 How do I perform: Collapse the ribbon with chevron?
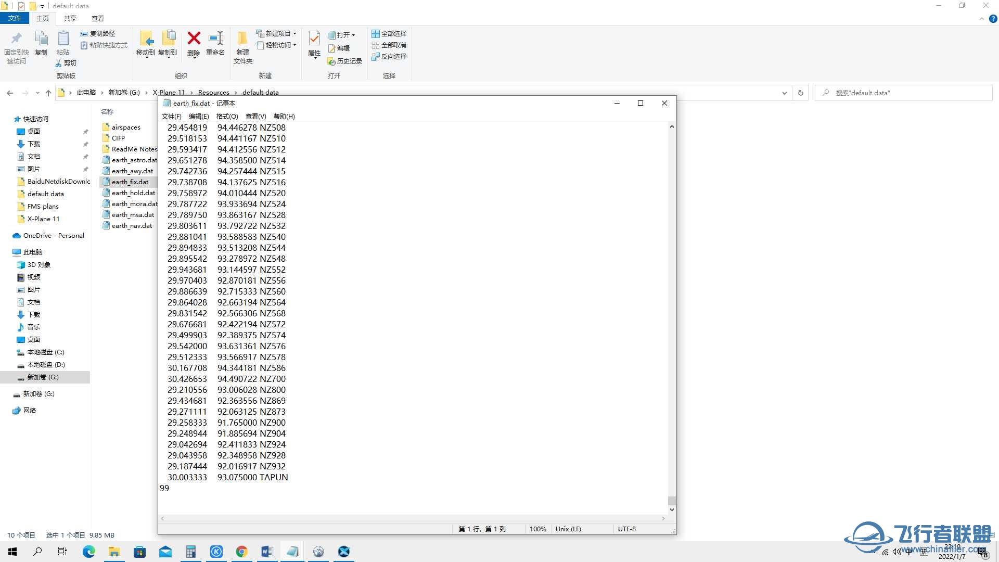click(x=982, y=19)
